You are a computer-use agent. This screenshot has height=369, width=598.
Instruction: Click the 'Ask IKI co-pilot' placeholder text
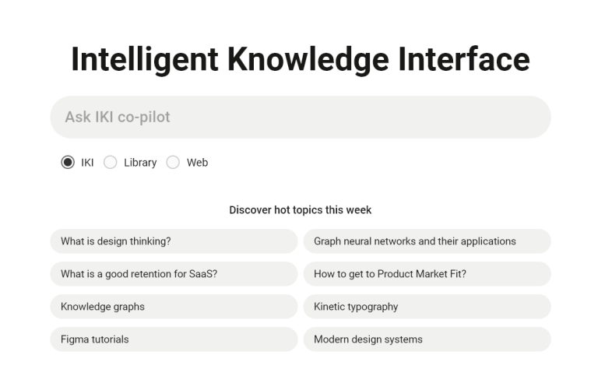point(118,117)
